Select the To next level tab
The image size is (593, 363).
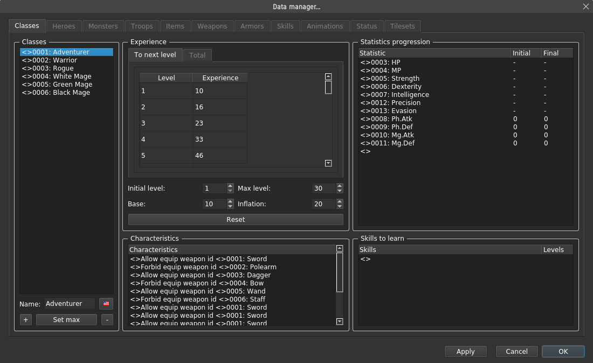pos(155,55)
